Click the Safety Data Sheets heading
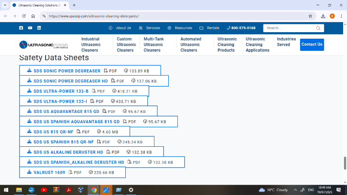347x195 pixels. pyautogui.click(x=54, y=57)
